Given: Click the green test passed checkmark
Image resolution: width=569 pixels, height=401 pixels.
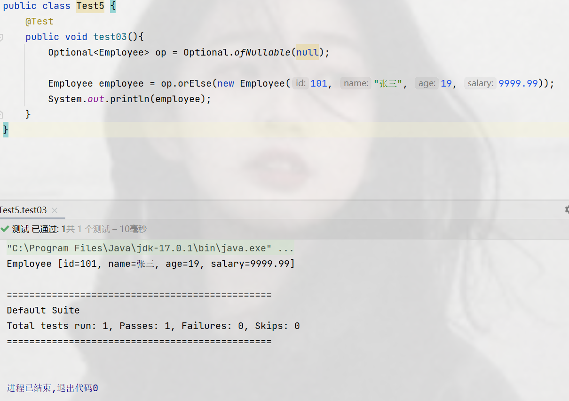Looking at the screenshot, I should [x=5, y=229].
